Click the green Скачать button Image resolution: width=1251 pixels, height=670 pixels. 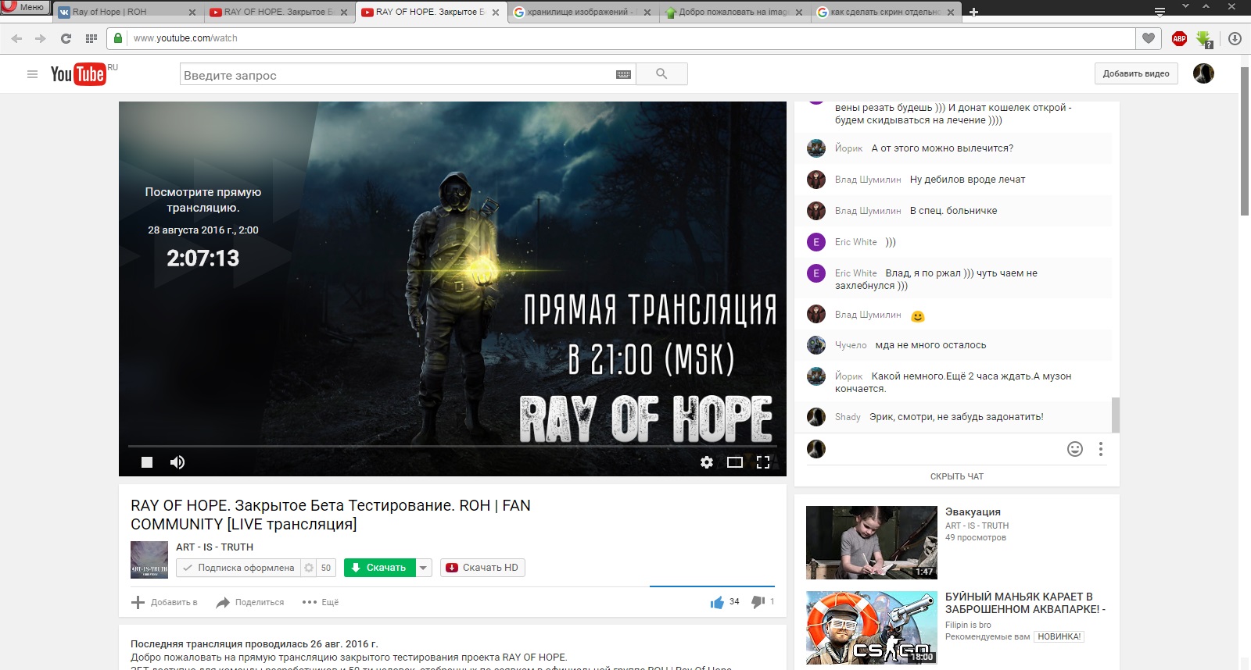point(379,568)
